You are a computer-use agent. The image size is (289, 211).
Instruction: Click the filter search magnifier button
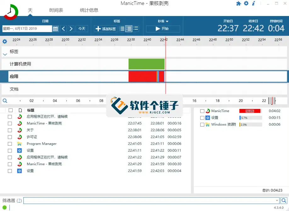[284, 201]
